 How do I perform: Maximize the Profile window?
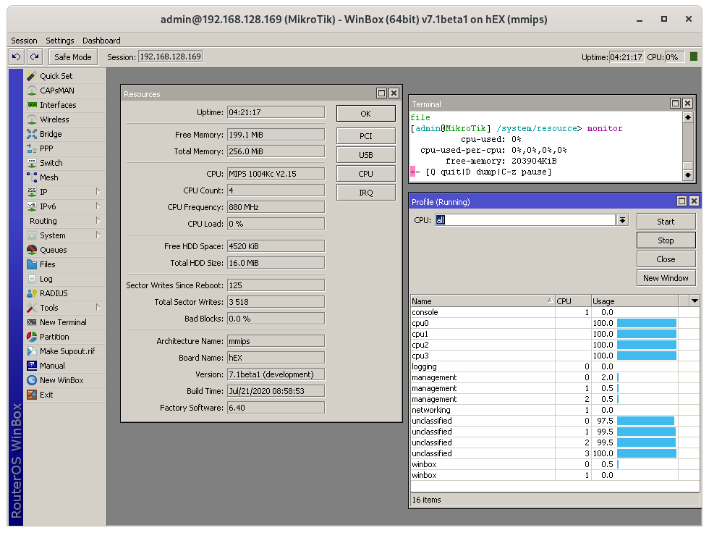(682, 201)
